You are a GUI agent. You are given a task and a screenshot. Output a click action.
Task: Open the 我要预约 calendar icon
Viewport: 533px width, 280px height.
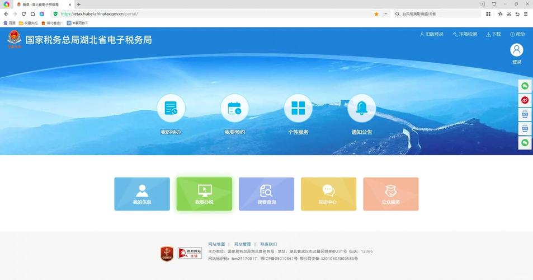(234, 108)
